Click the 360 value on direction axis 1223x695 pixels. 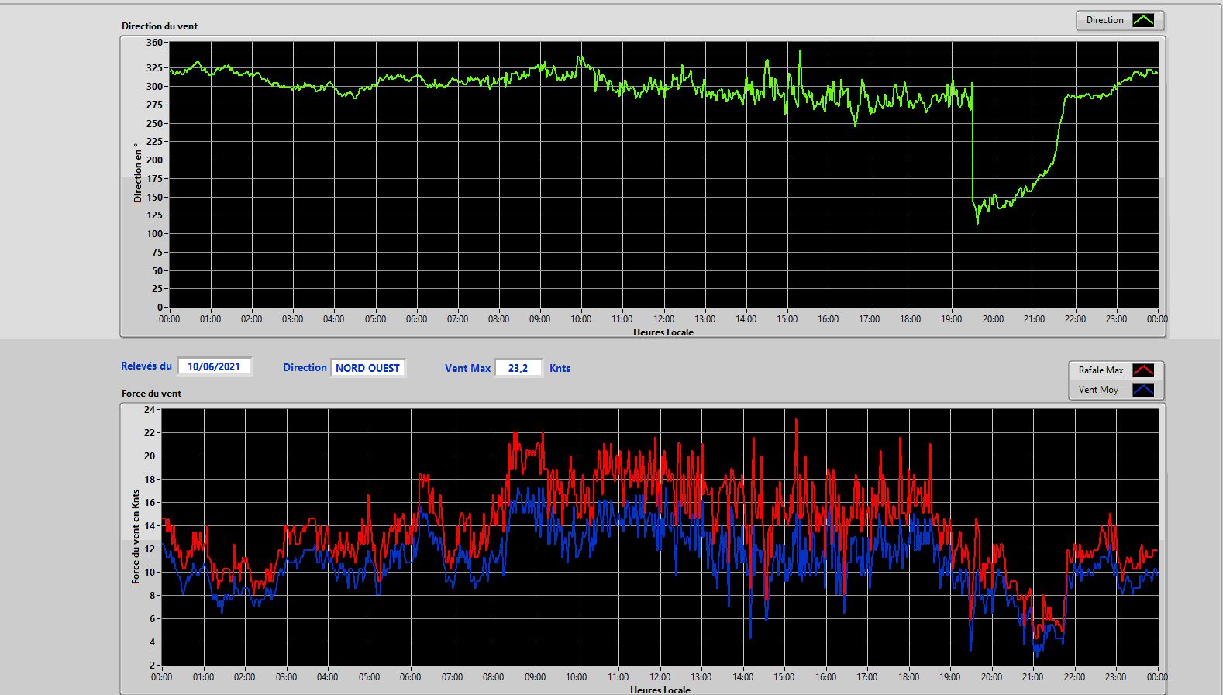point(154,43)
